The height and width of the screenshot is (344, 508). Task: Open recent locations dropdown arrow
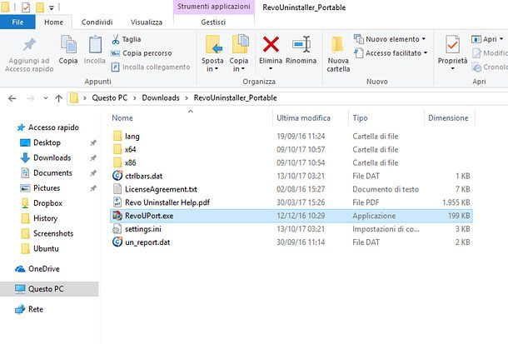(46, 98)
